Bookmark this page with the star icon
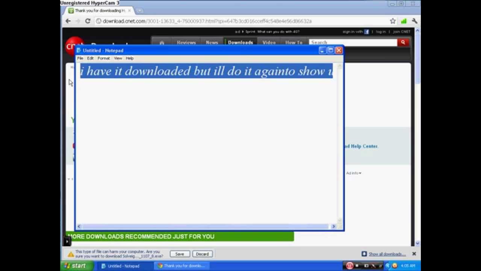This screenshot has height=271, width=481. 393,21
